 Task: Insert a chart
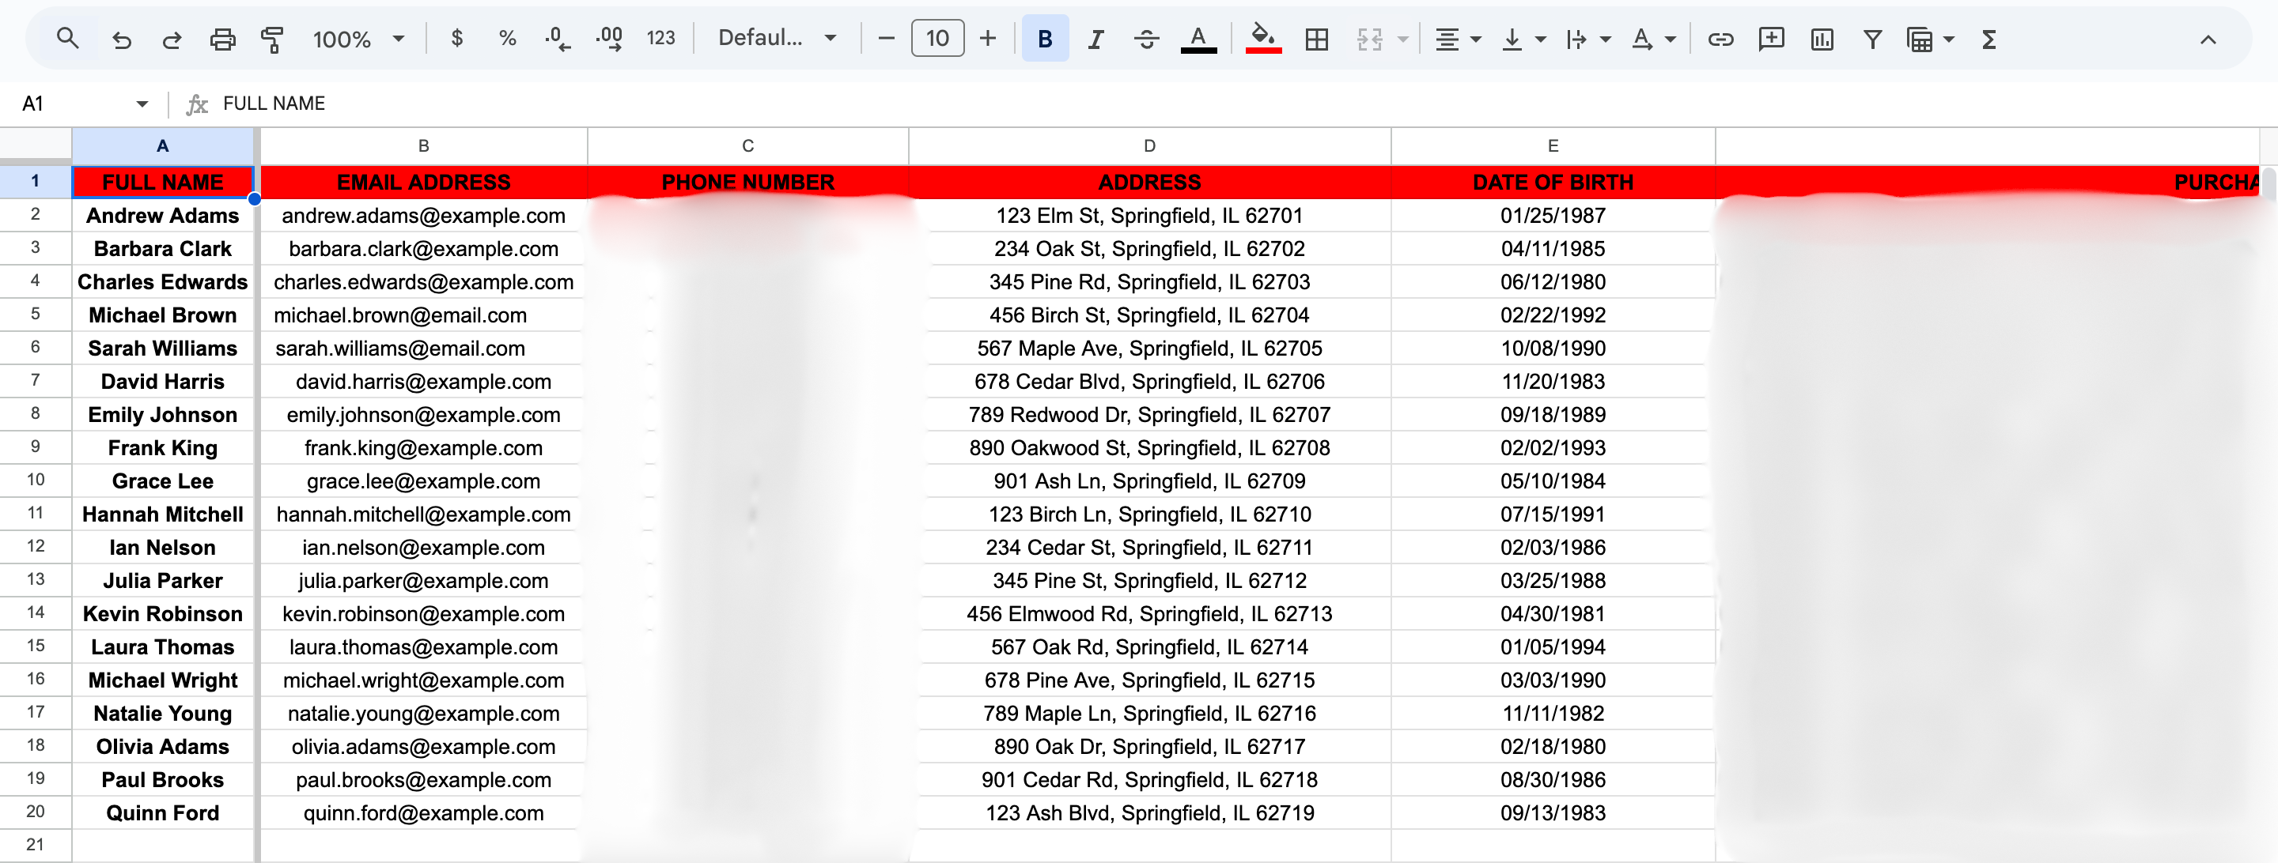(x=1822, y=39)
